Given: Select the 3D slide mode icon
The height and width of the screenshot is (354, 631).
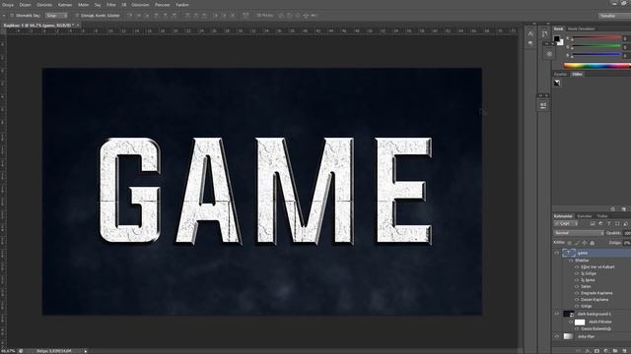Looking at the screenshot, I should (306, 16).
